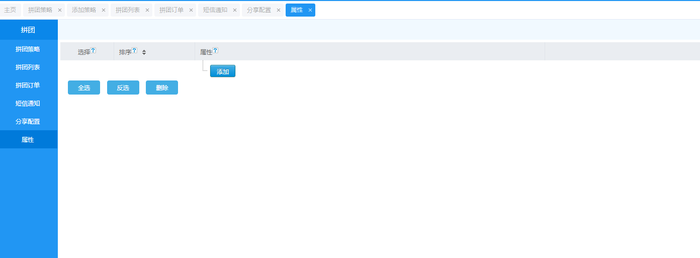Switch to the 主页 tab
The height and width of the screenshot is (258, 700).
pyautogui.click(x=10, y=10)
